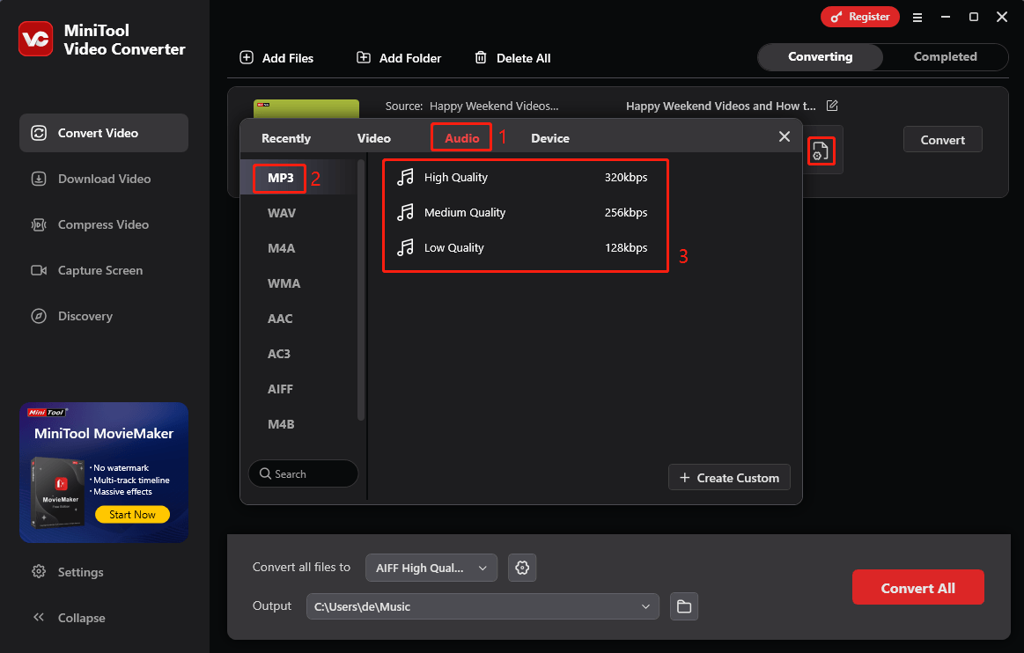The height and width of the screenshot is (653, 1024).
Task: Click the Low Quality music note icon
Action: pyautogui.click(x=406, y=247)
